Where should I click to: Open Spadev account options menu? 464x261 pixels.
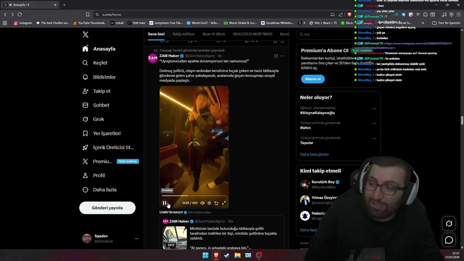click(x=137, y=239)
